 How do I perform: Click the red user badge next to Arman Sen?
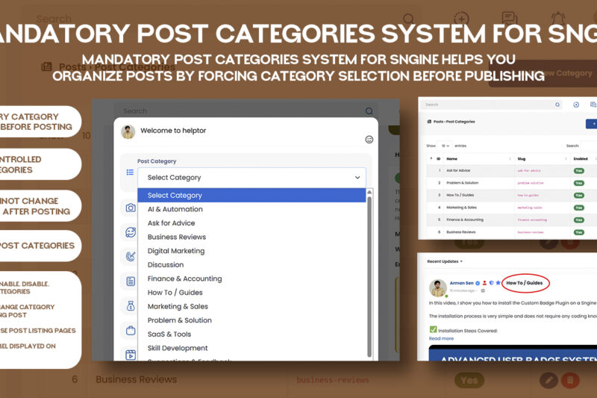[484, 283]
